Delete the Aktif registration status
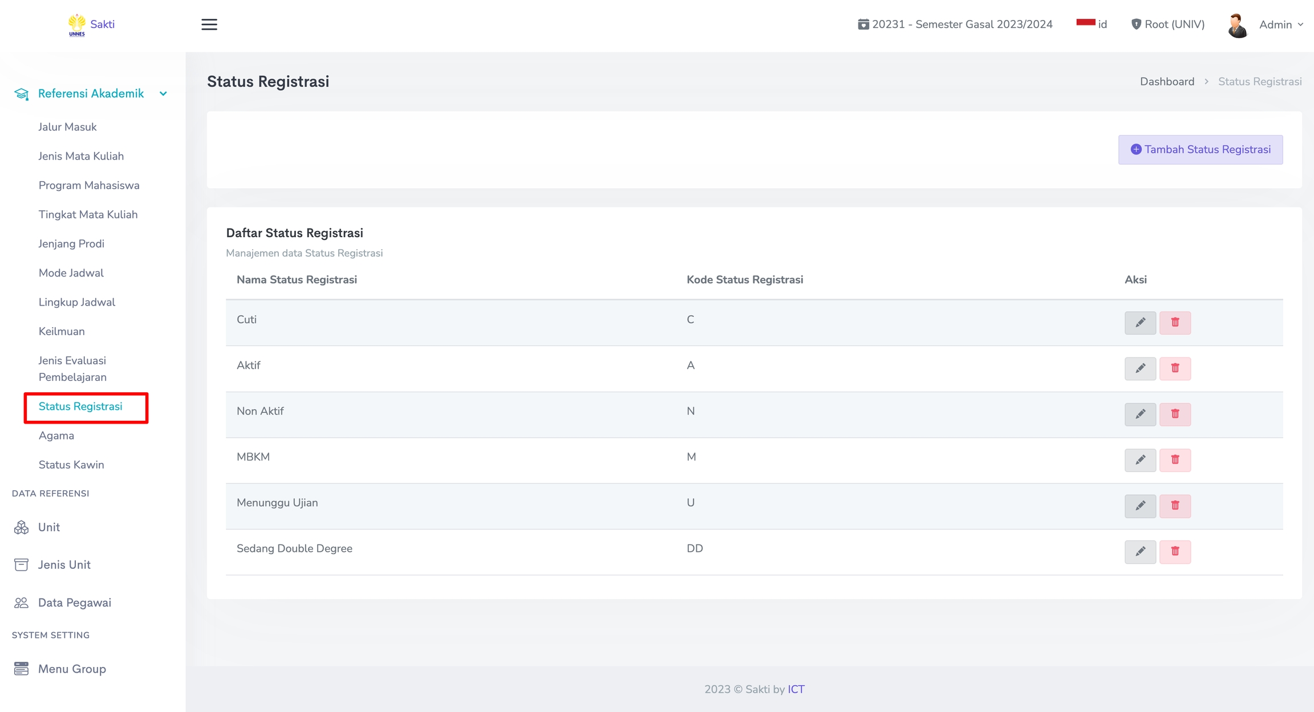This screenshot has width=1314, height=712. 1175,368
